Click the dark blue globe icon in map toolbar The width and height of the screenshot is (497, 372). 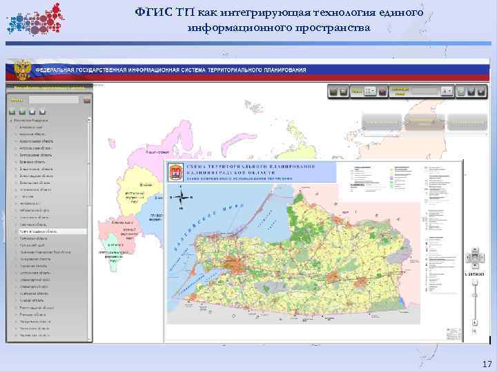pos(471,92)
